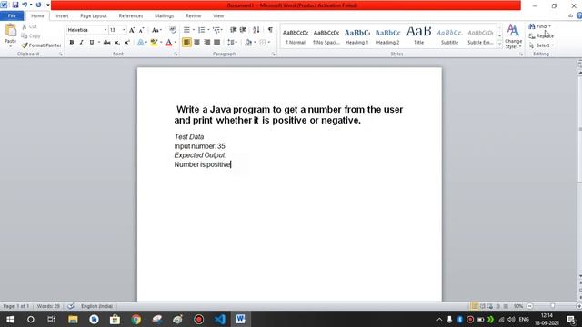Select Align Text Left
This screenshot has width=582, height=327.
186,43
